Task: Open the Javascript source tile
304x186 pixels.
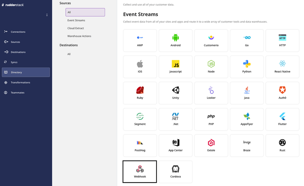Action: 175,67
